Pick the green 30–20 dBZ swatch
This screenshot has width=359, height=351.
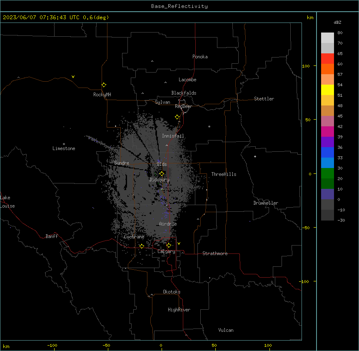coord(327,173)
